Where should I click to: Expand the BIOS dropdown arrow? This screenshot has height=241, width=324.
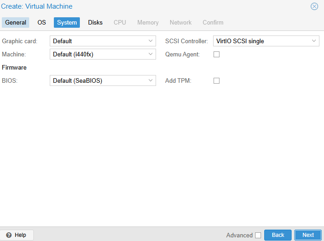(x=152, y=81)
